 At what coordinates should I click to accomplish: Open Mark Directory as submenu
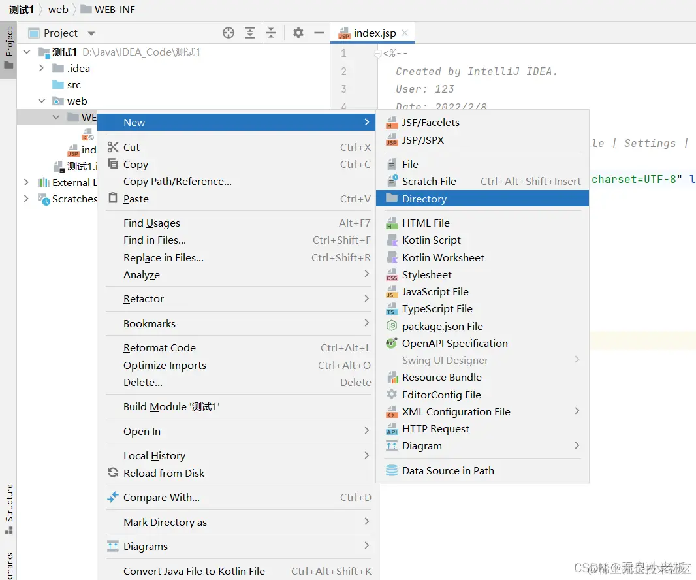236,522
